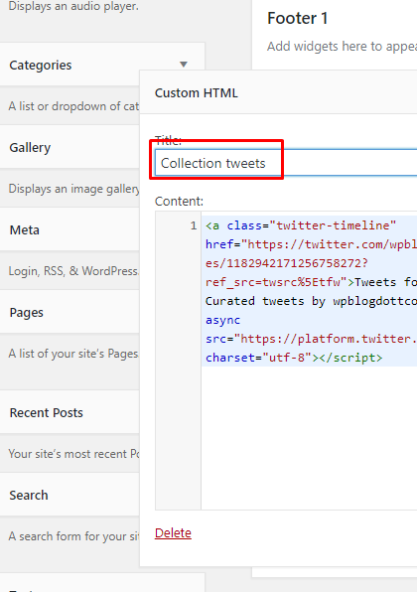The width and height of the screenshot is (417, 592).
Task: Click the twitter-timeline class code line
Action: click(301, 225)
